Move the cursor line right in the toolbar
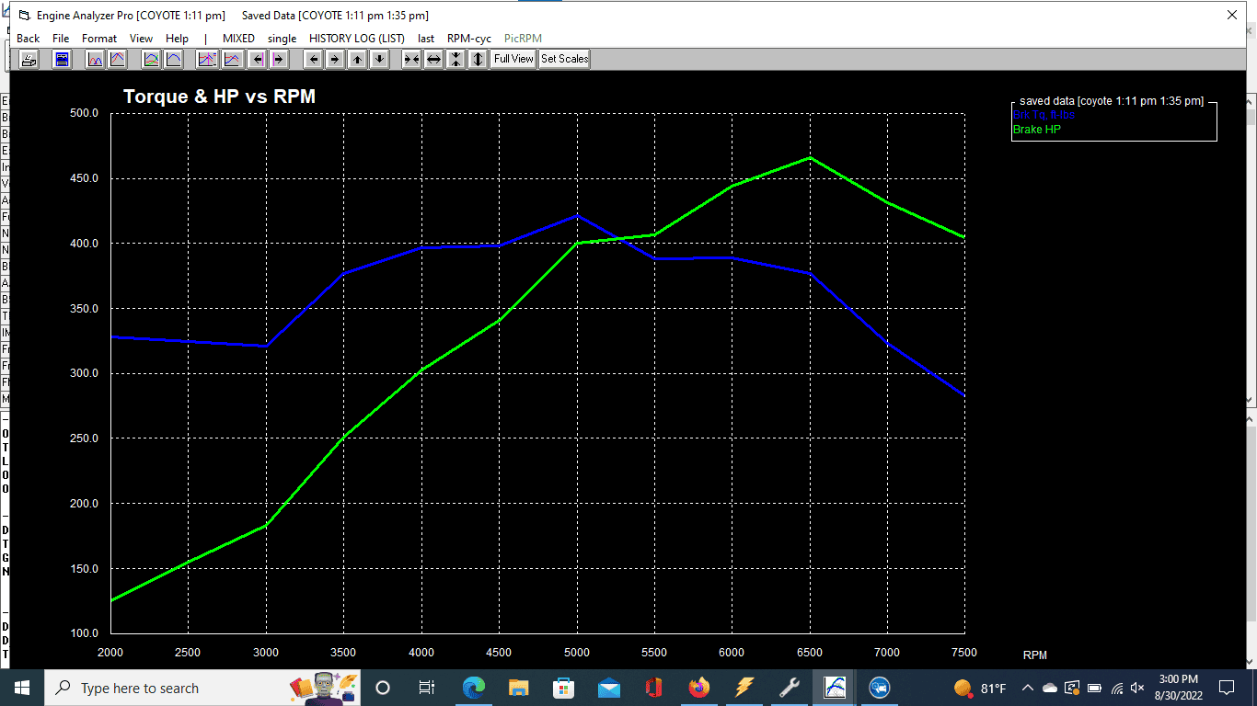Image resolution: width=1257 pixels, height=706 pixels. click(x=279, y=59)
